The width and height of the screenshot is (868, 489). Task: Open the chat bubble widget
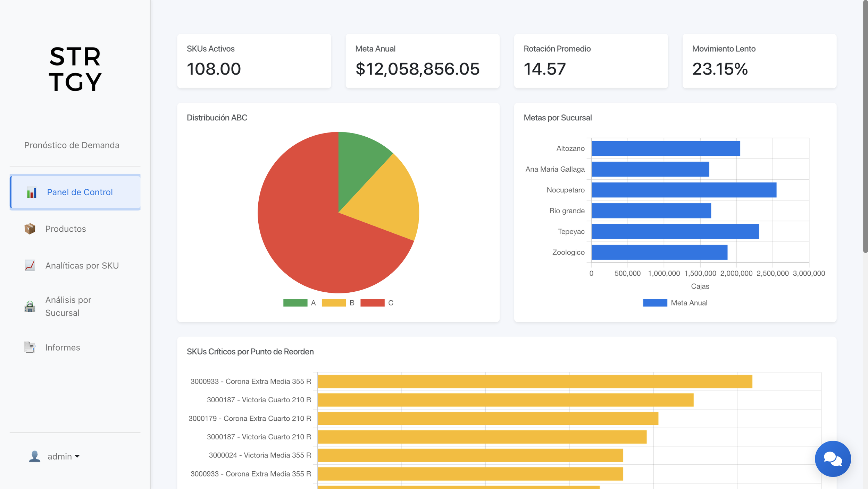833,458
